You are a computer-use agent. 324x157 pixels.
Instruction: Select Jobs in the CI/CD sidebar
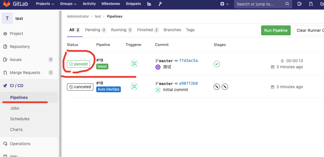15,108
